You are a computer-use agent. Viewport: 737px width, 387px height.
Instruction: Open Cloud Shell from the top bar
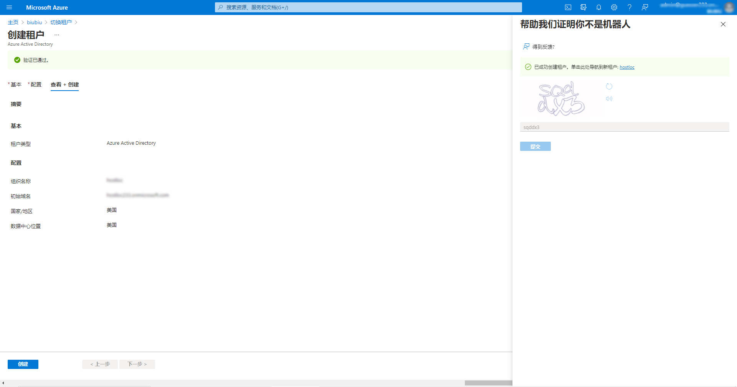pyautogui.click(x=568, y=7)
